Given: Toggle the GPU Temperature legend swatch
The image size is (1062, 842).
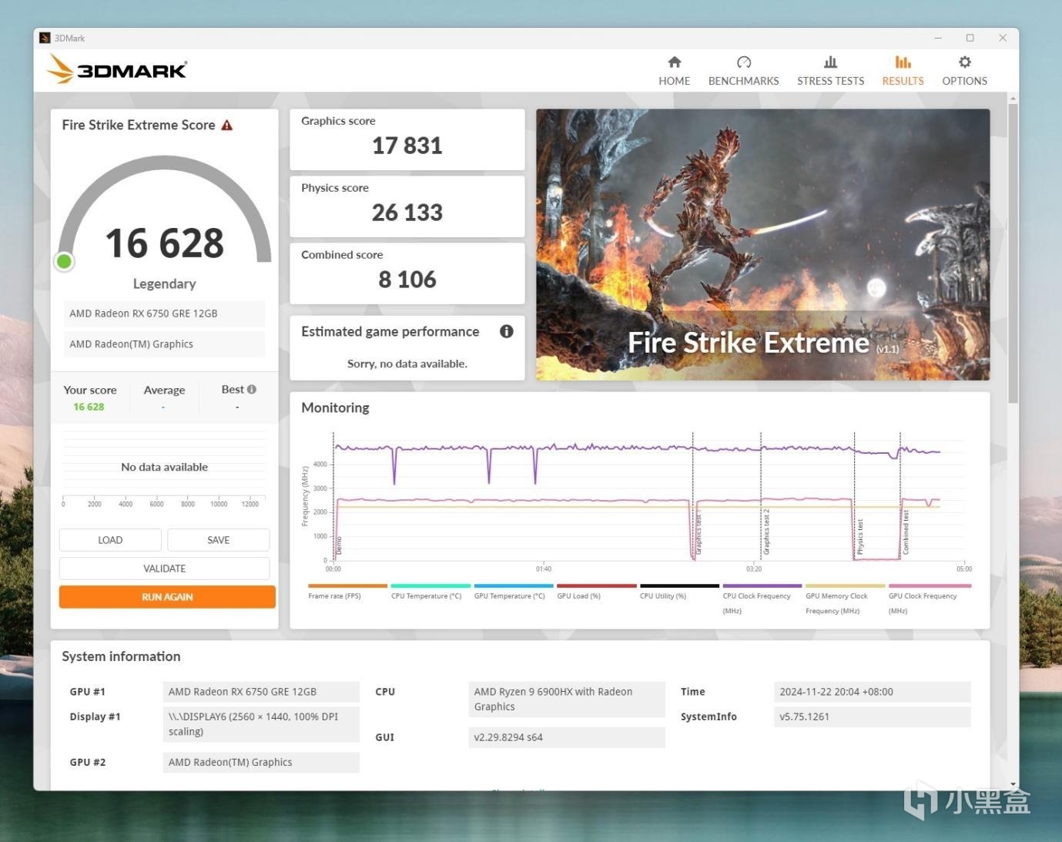Looking at the screenshot, I should click(x=514, y=586).
